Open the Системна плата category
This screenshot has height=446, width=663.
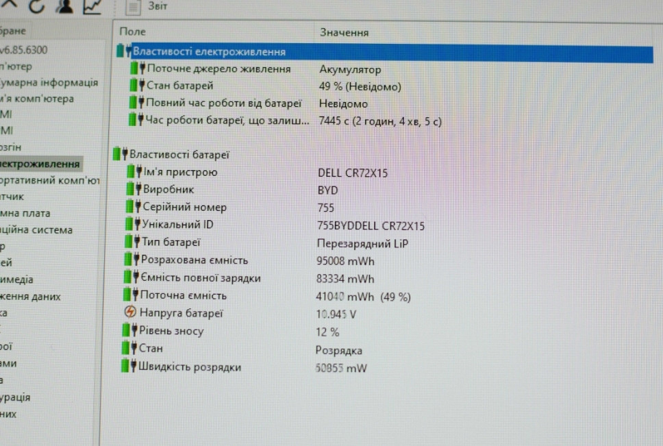38,213
